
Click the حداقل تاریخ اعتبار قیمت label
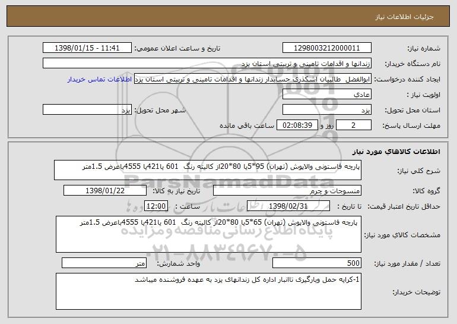404,207
